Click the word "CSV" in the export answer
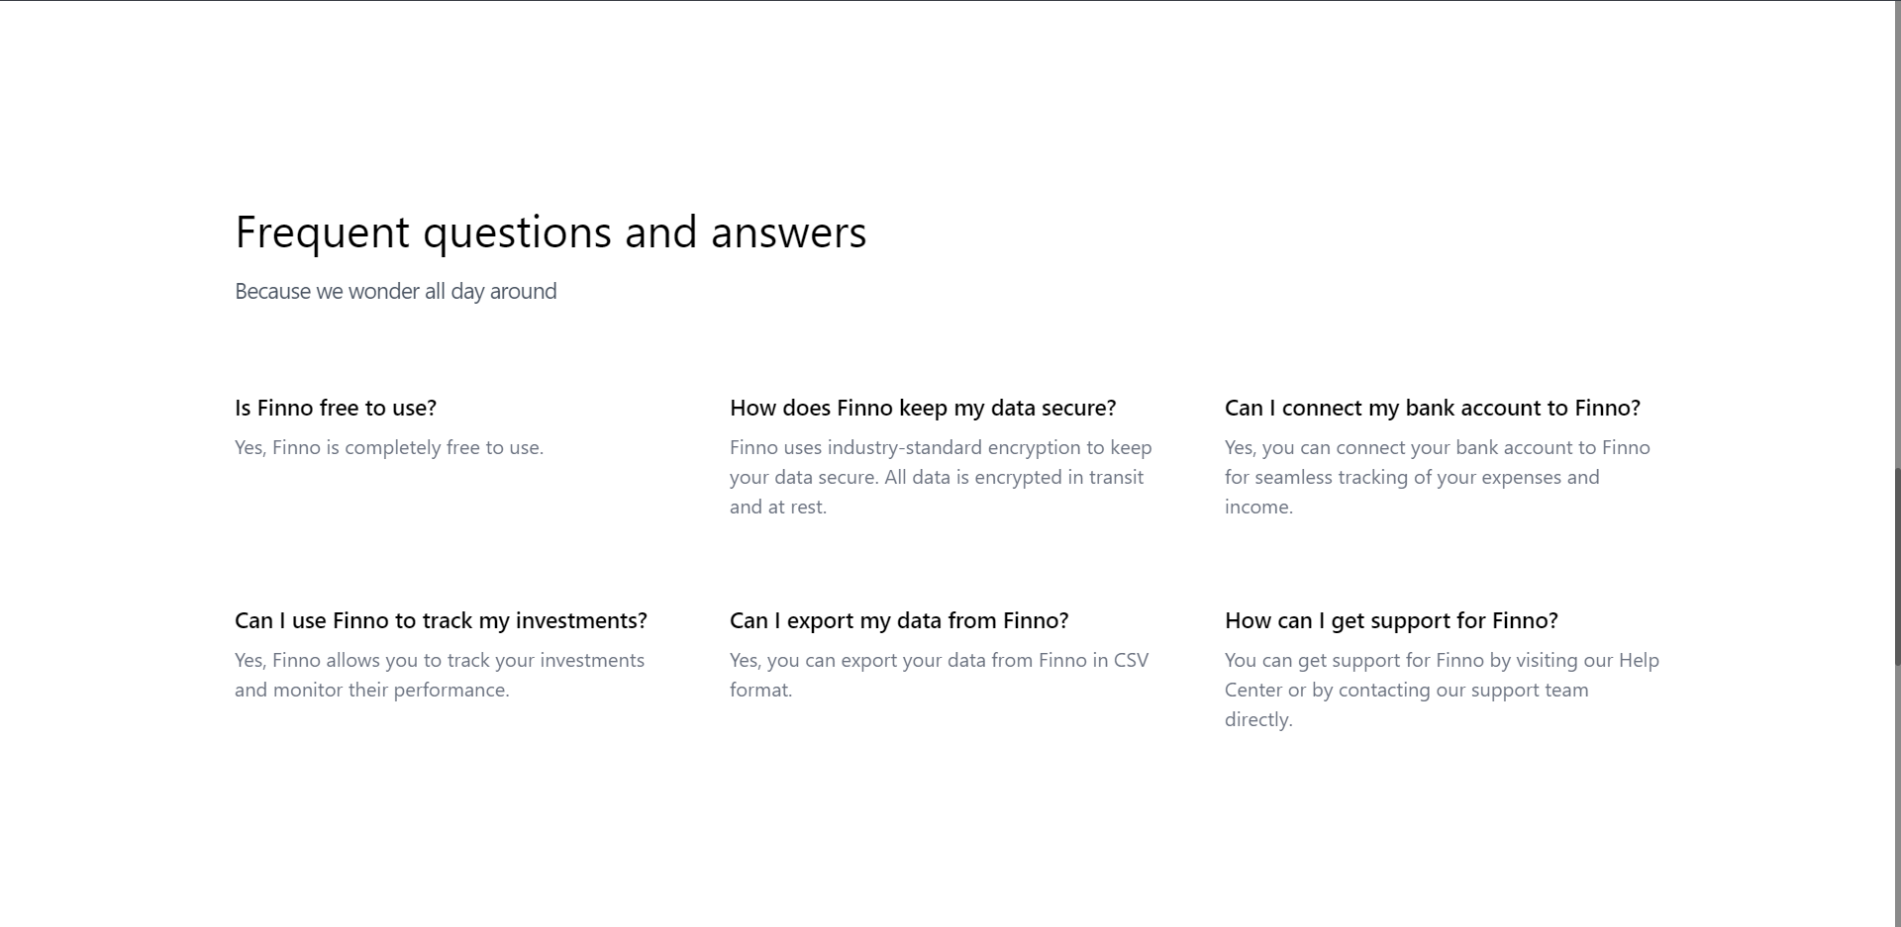This screenshot has width=1901, height=927. pos(1131,660)
